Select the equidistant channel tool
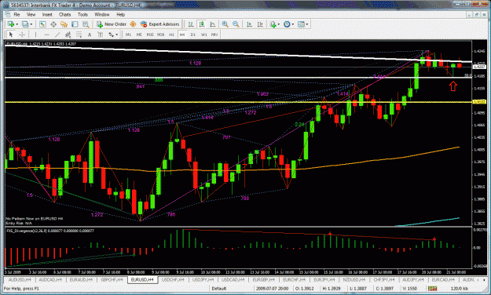The width and height of the screenshot is (491, 295). (x=68, y=35)
